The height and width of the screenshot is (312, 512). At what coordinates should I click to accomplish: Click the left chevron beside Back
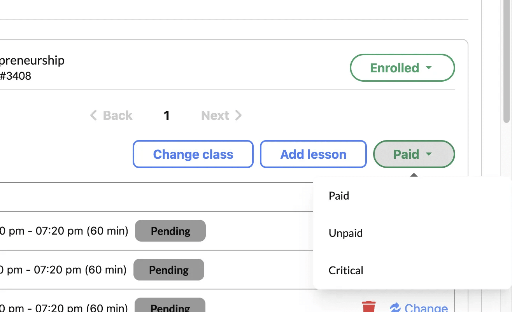tap(93, 115)
